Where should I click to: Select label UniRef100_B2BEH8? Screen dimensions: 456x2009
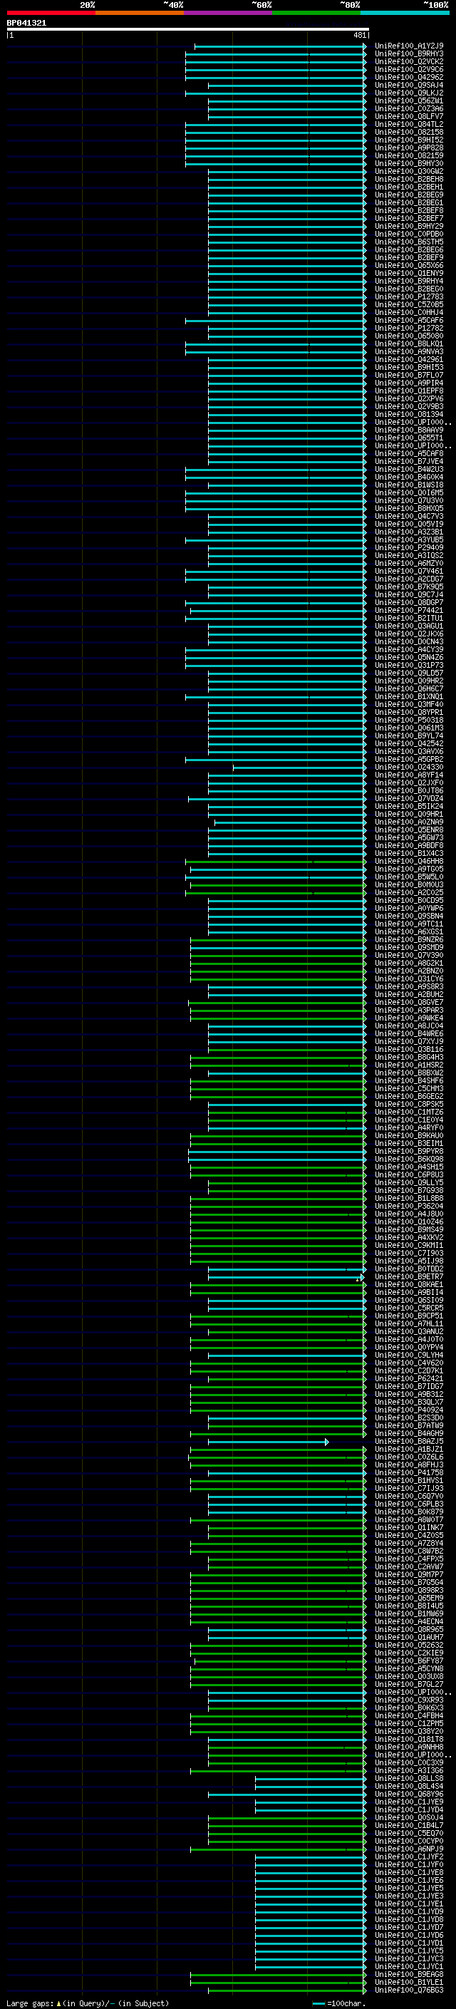click(x=409, y=180)
